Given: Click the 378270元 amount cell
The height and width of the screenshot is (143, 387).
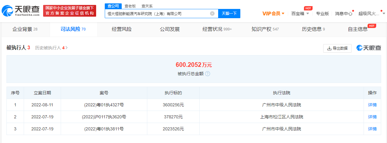Looking at the screenshot, I should click(x=173, y=117).
